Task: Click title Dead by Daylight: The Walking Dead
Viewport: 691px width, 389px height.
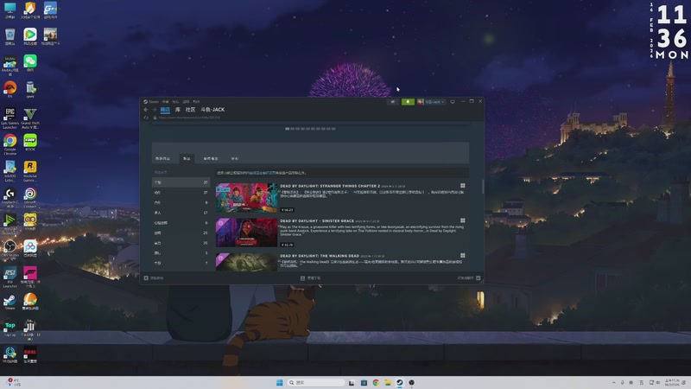Action: [320, 256]
